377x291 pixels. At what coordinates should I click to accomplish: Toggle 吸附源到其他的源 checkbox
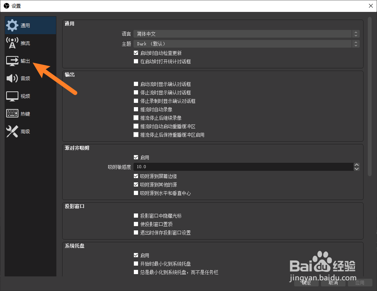point(136,185)
